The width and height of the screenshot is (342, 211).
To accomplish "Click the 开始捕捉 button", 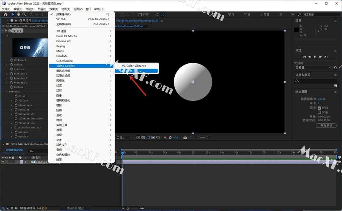I will 326,125.
